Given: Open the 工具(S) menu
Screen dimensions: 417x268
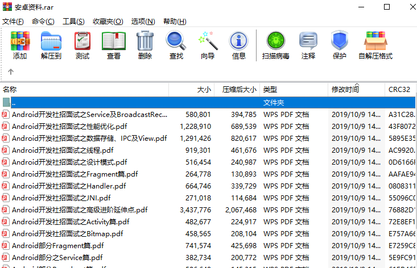Looking at the screenshot, I should pos(73,22).
